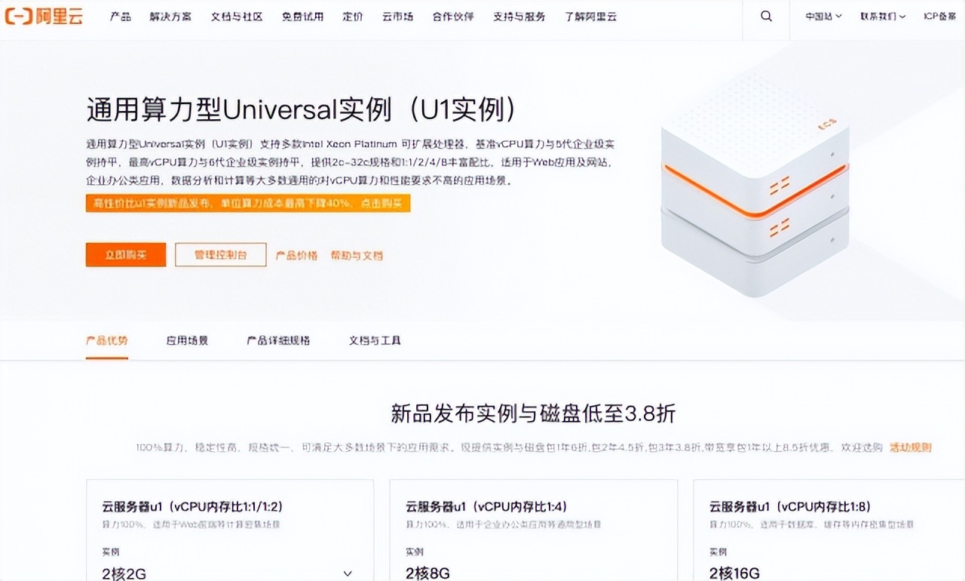Click the 阿里云 logo in the top left
965x581 pixels.
45,16
